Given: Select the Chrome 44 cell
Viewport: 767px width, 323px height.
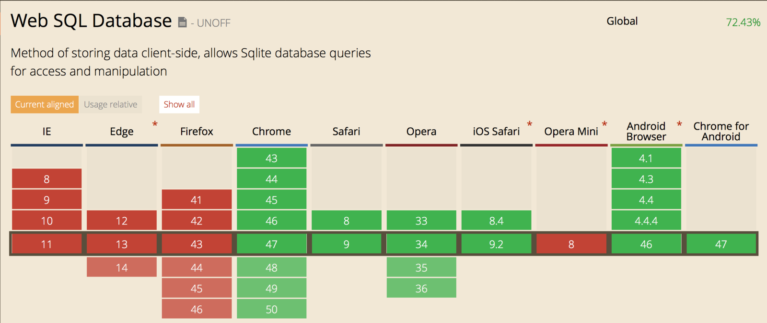Looking at the screenshot, I should pyautogui.click(x=271, y=179).
